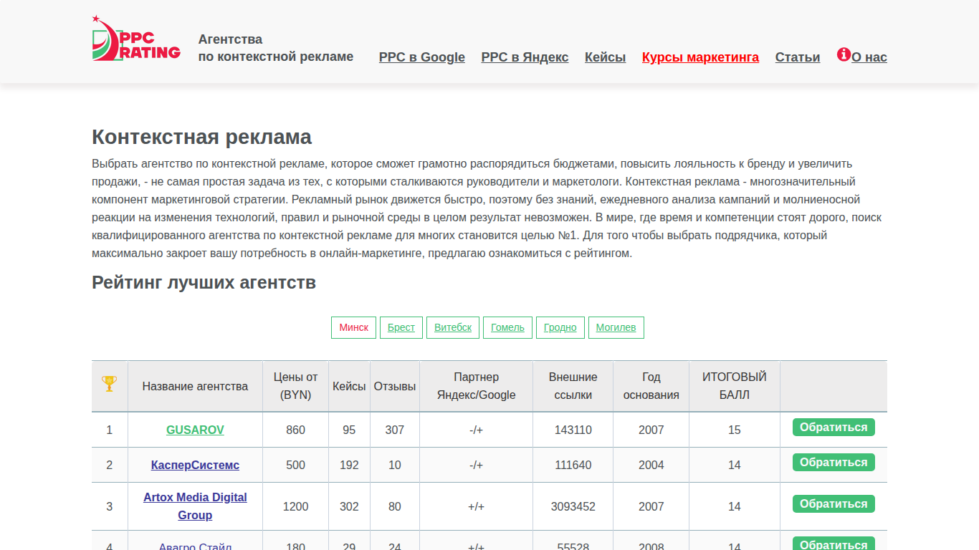Click the rank number 1 cell
This screenshot has height=550, width=979.
tap(110, 430)
